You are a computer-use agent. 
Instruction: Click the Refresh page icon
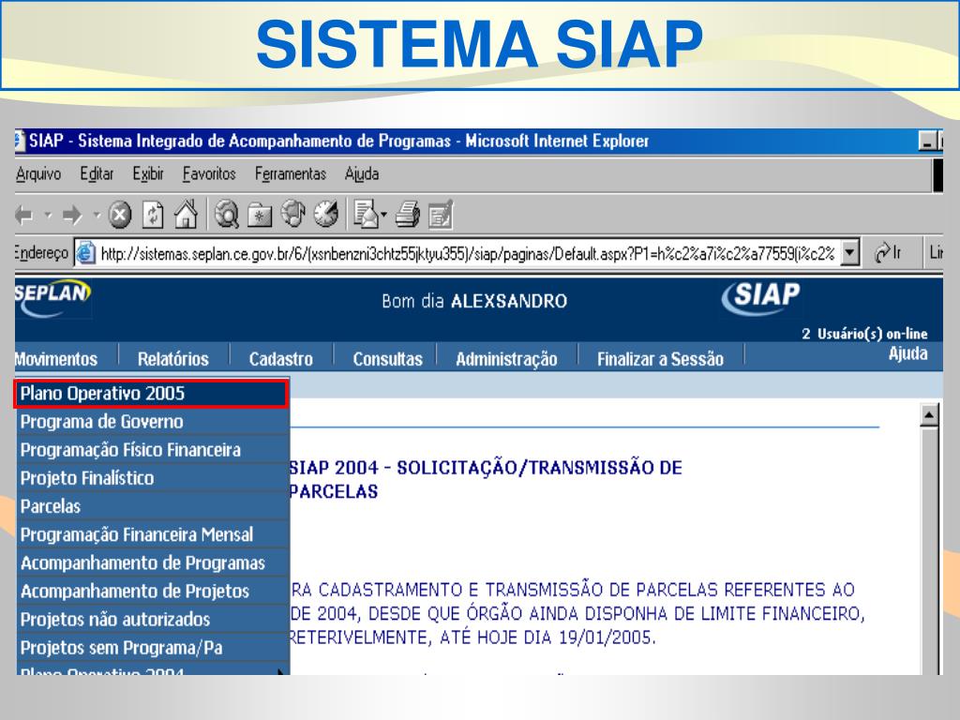[153, 215]
